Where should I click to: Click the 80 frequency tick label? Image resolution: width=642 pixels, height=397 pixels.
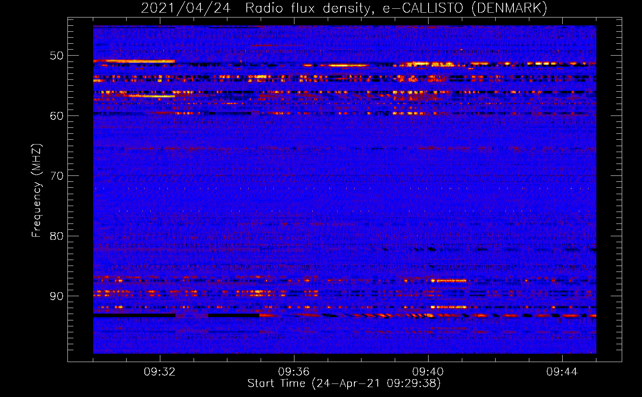[x=57, y=236]
